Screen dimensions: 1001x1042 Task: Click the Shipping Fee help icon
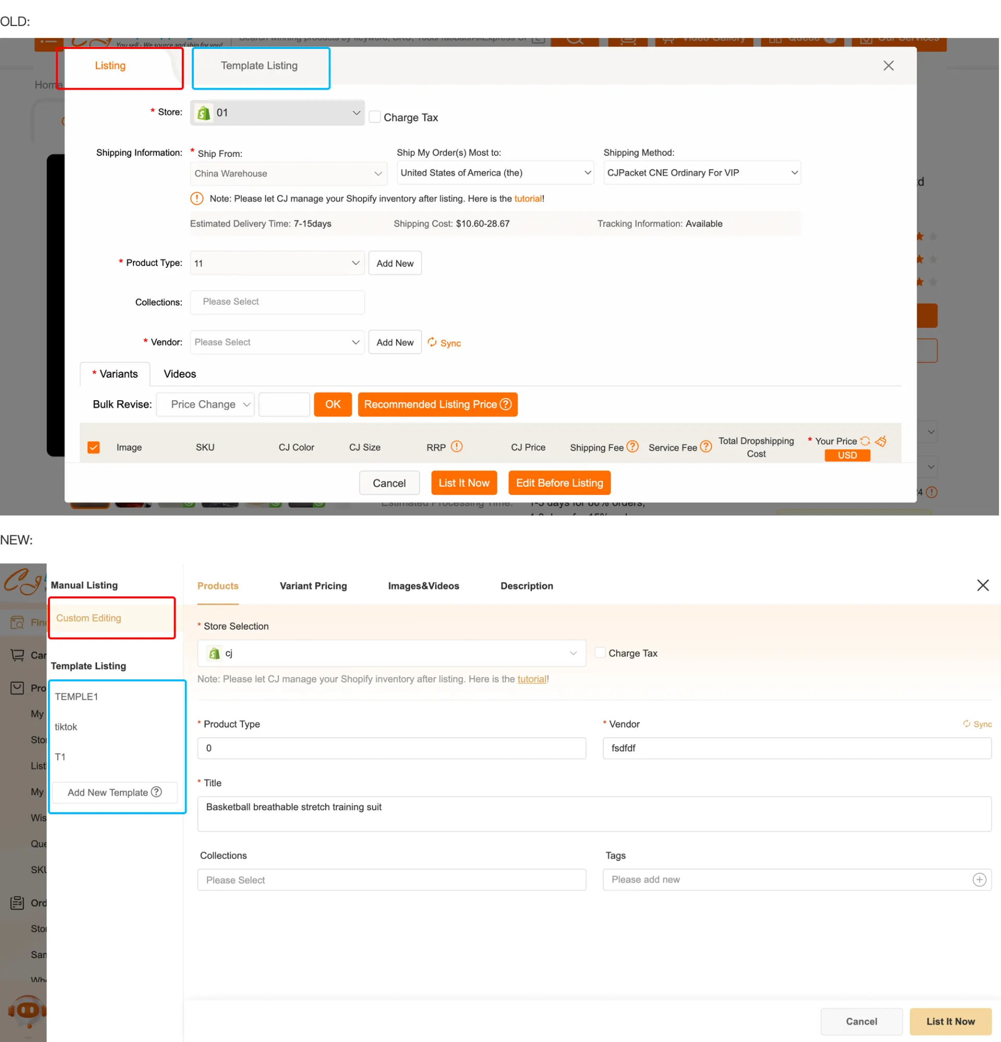632,446
